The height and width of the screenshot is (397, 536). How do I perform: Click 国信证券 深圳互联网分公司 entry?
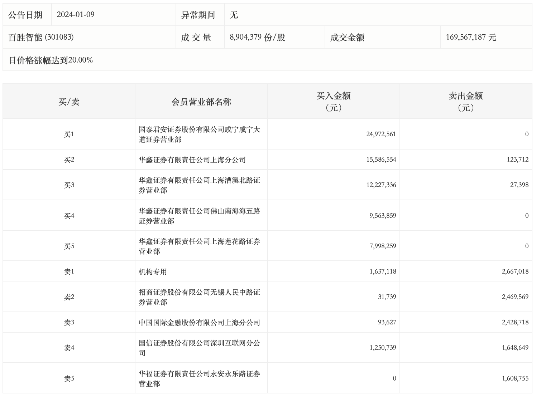click(x=199, y=348)
